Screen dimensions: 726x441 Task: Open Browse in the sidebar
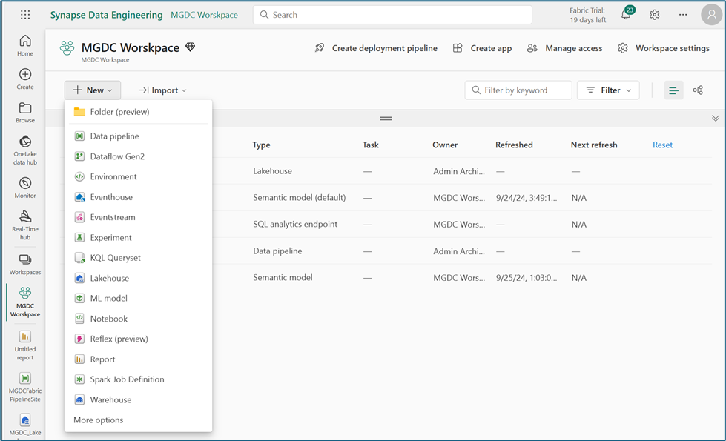click(25, 113)
